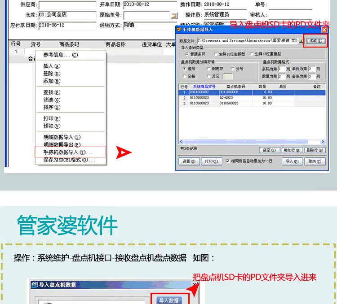Click the custom separator field next to 其它
Image resolution: width=337 pixels, height=304 pixels.
[x=228, y=76]
